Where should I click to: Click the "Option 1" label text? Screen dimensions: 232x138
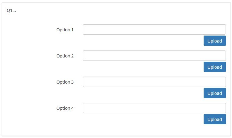tap(65, 30)
